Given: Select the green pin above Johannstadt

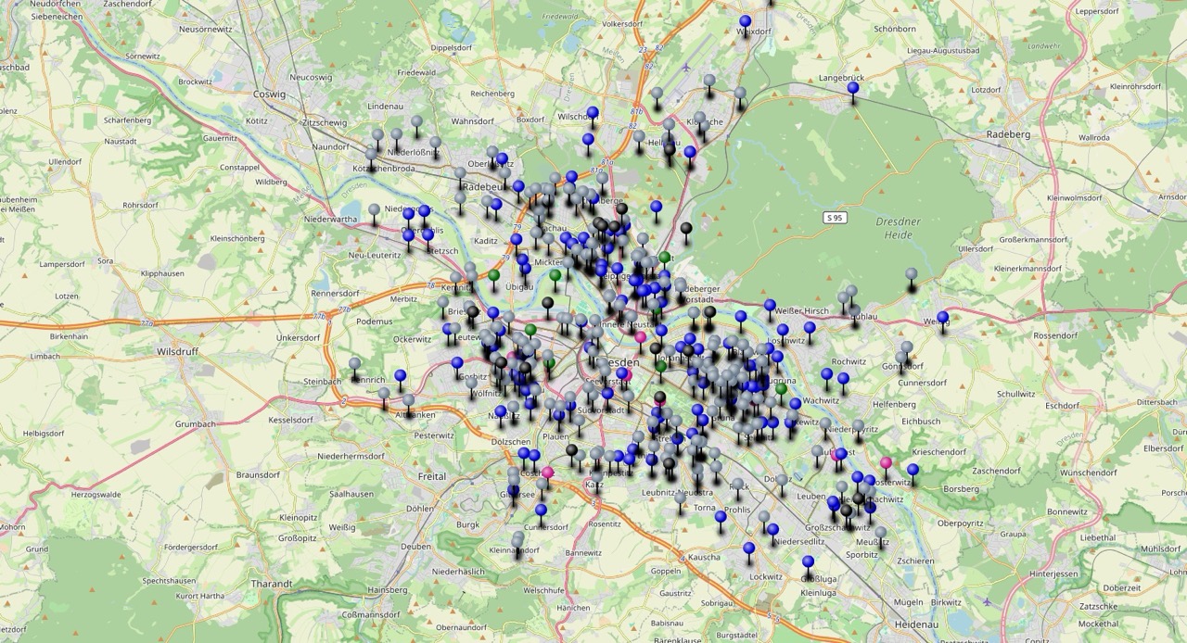Looking at the screenshot, I should pyautogui.click(x=661, y=365).
